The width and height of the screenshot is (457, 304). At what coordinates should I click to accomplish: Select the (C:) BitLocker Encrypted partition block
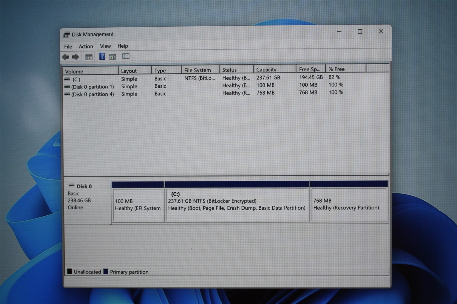[237, 201]
